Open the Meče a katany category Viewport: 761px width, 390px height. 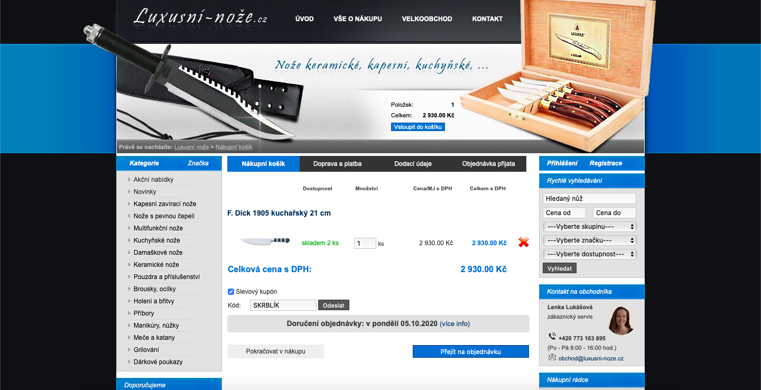154,338
